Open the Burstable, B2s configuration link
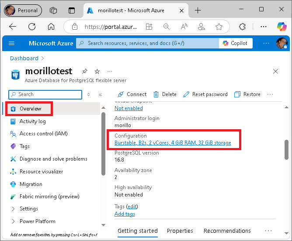Screen dimensions: 292x241 pos(173,143)
